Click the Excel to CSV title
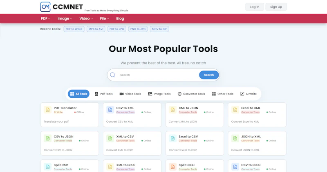The height and width of the screenshot is (172, 327). coord(188,137)
